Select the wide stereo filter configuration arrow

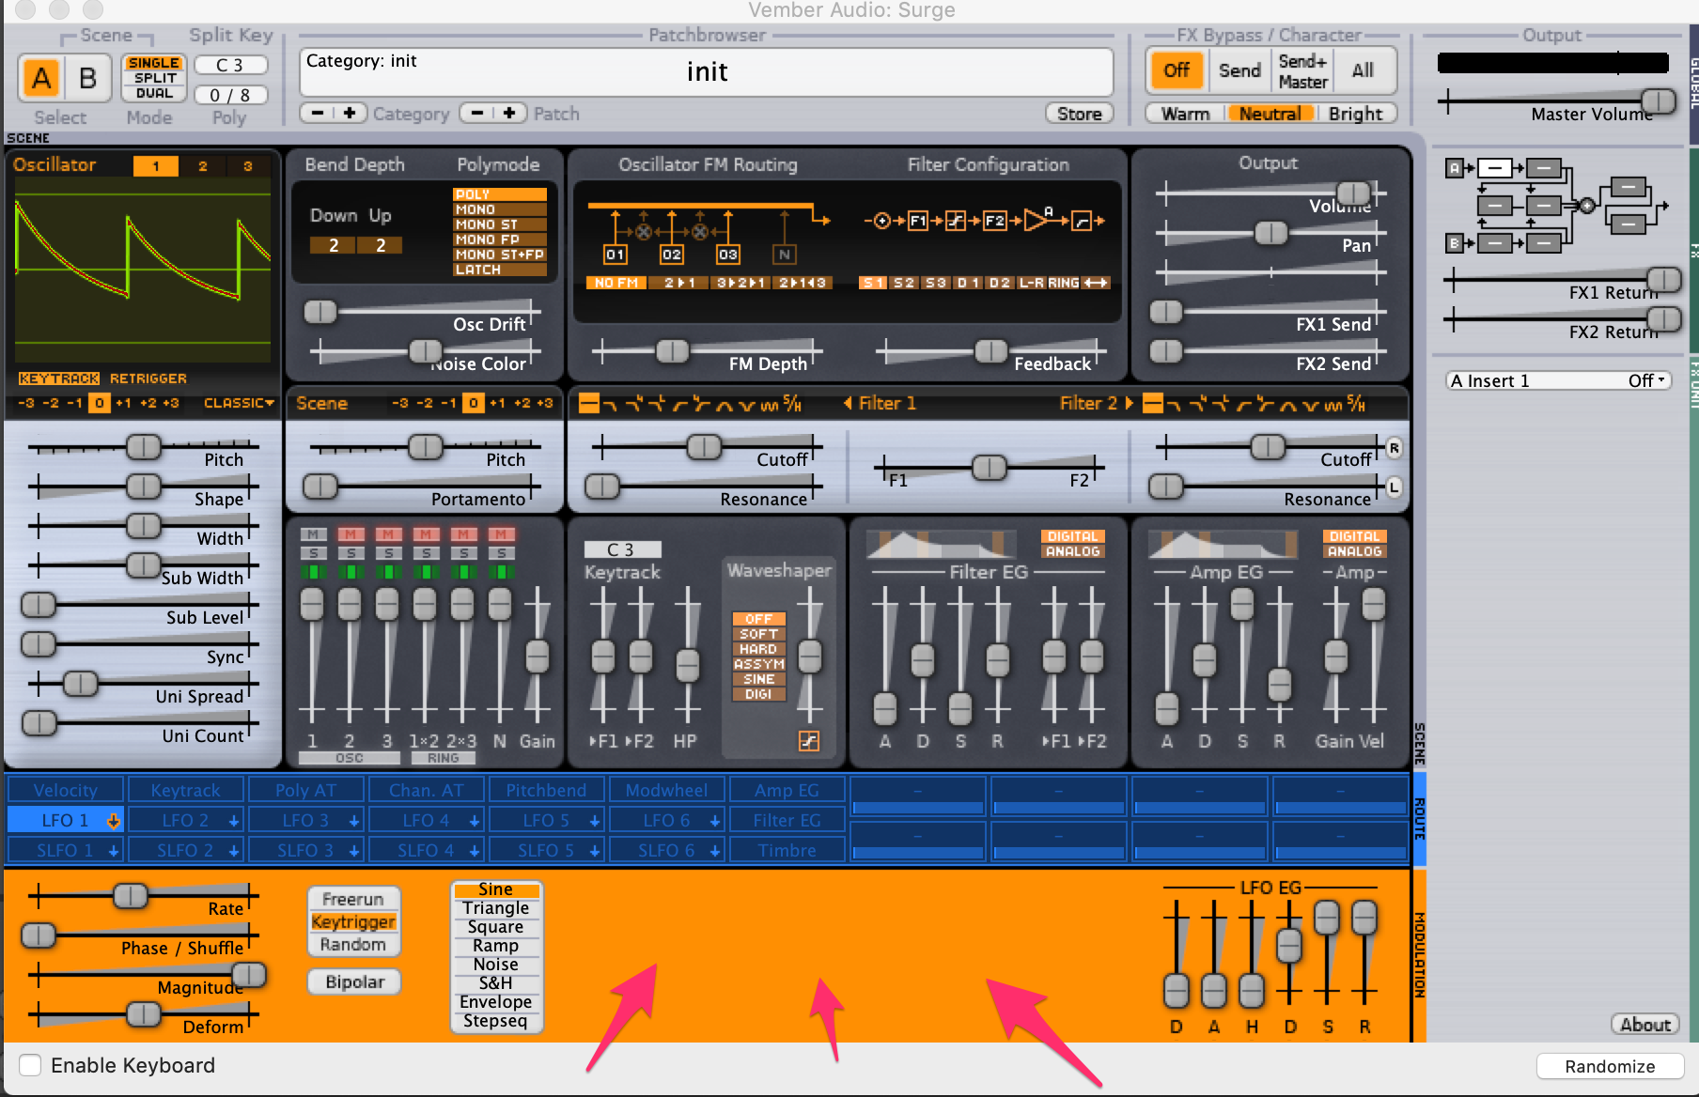[1096, 283]
